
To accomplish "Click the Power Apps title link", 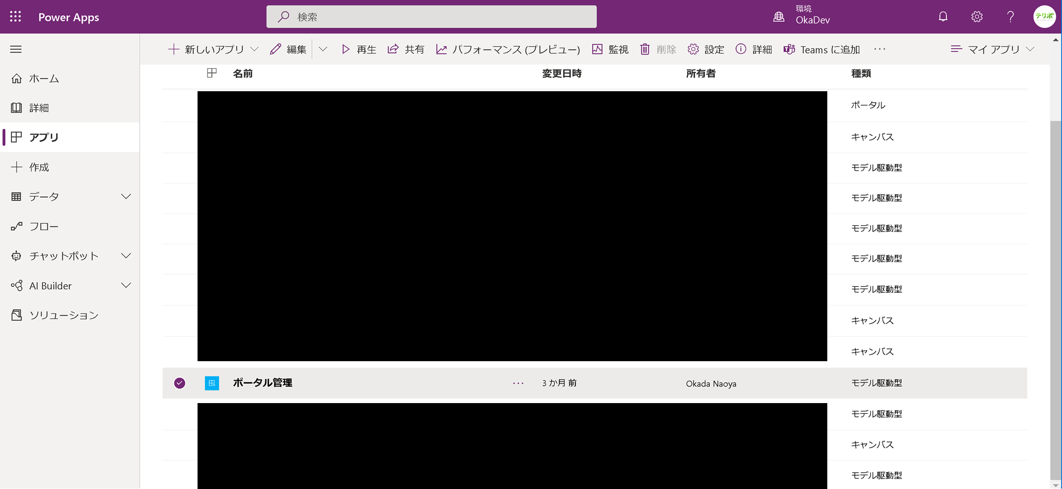I will 68,17.
